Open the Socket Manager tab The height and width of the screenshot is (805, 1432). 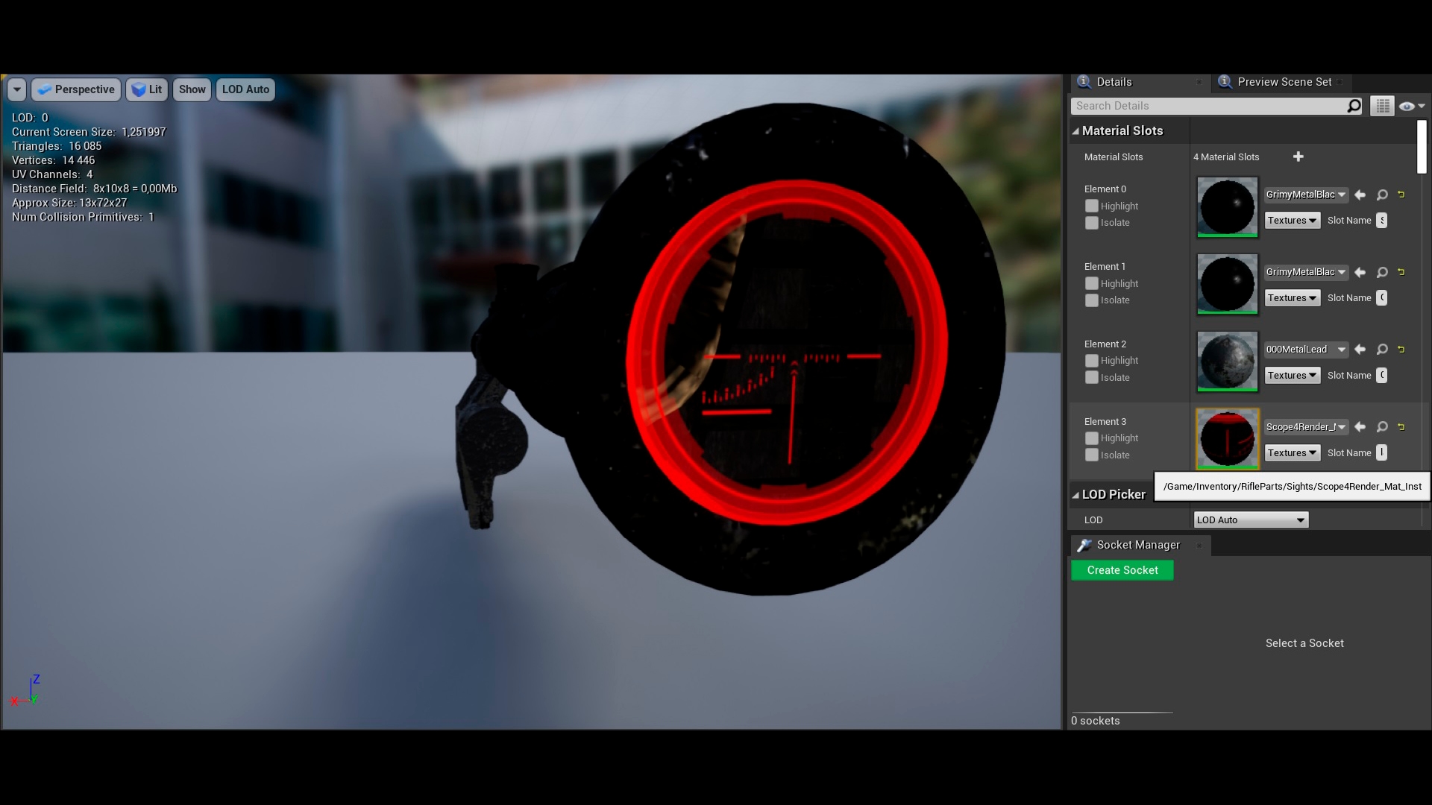(1137, 545)
